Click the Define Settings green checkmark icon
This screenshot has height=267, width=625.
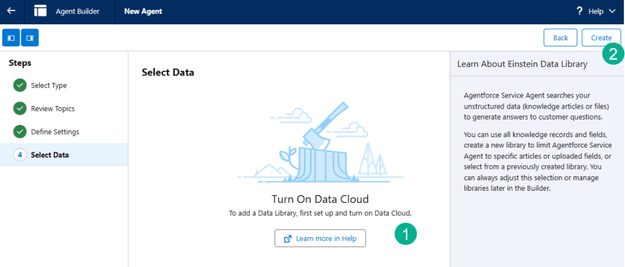(x=20, y=132)
